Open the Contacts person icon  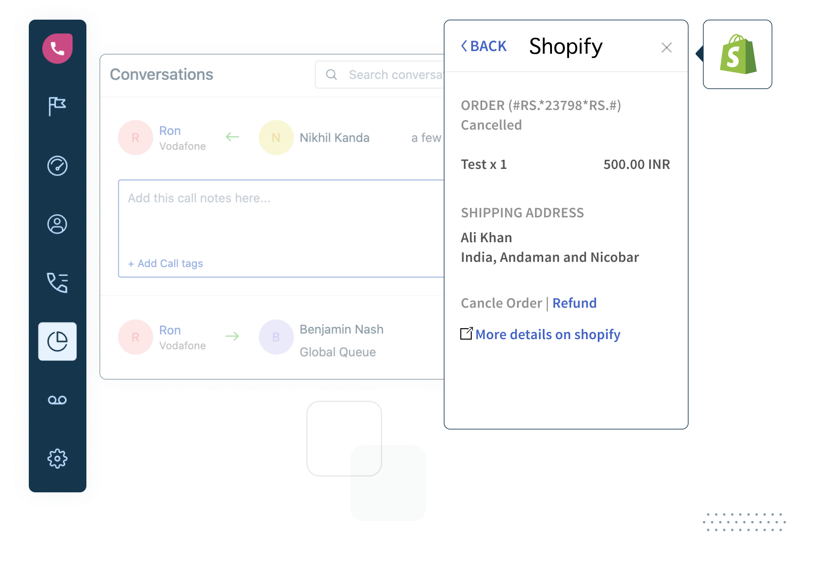(x=57, y=224)
